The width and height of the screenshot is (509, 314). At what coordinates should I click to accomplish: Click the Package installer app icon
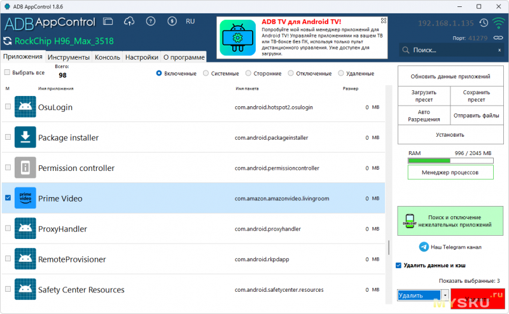25,137
